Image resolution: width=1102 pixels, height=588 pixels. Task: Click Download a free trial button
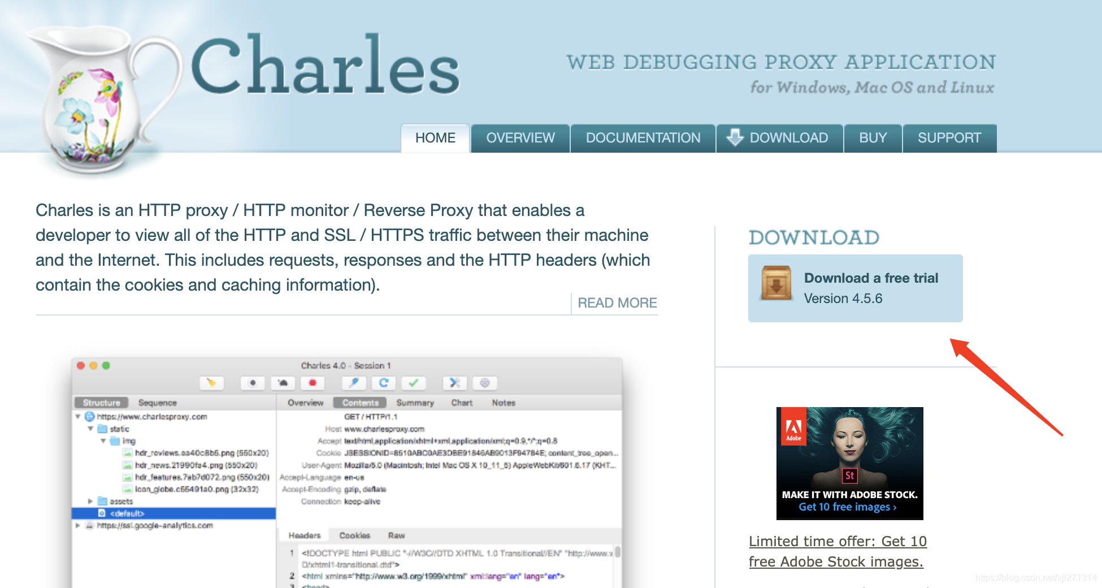coord(855,288)
